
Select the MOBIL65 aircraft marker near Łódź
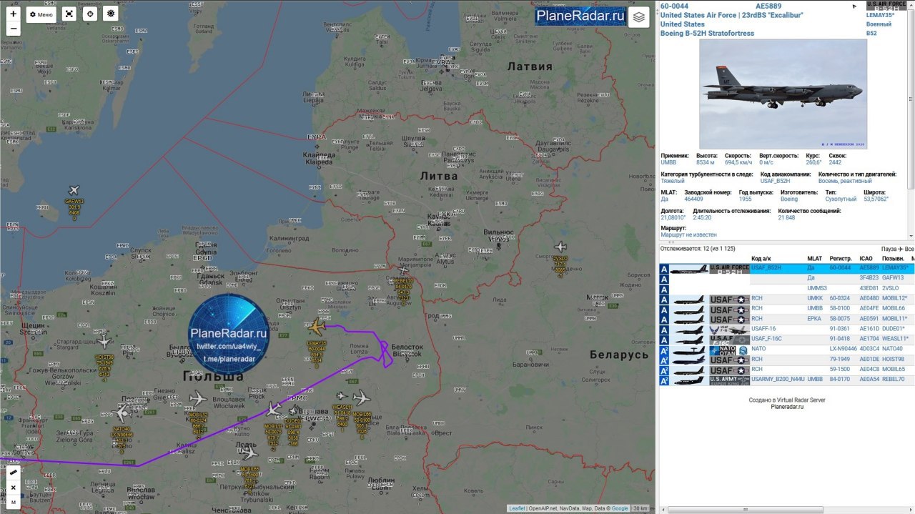[249, 453]
